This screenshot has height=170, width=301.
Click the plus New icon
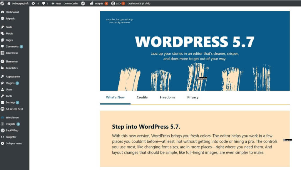pos(53,4)
